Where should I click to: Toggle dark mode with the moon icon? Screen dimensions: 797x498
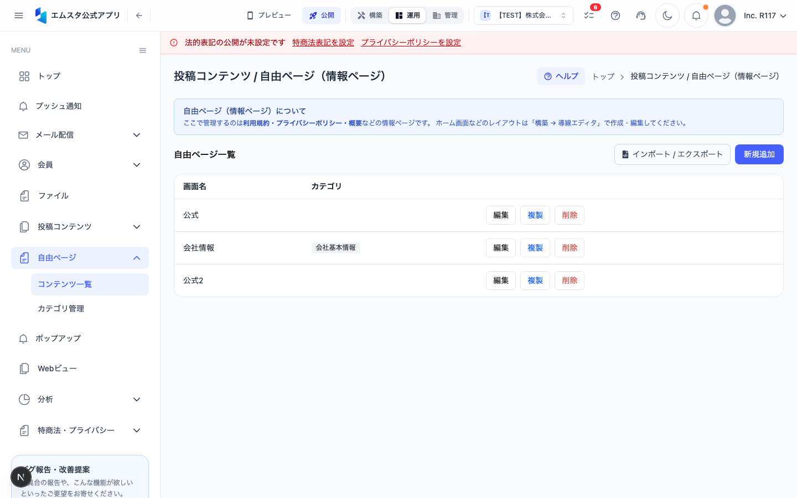[x=667, y=15]
